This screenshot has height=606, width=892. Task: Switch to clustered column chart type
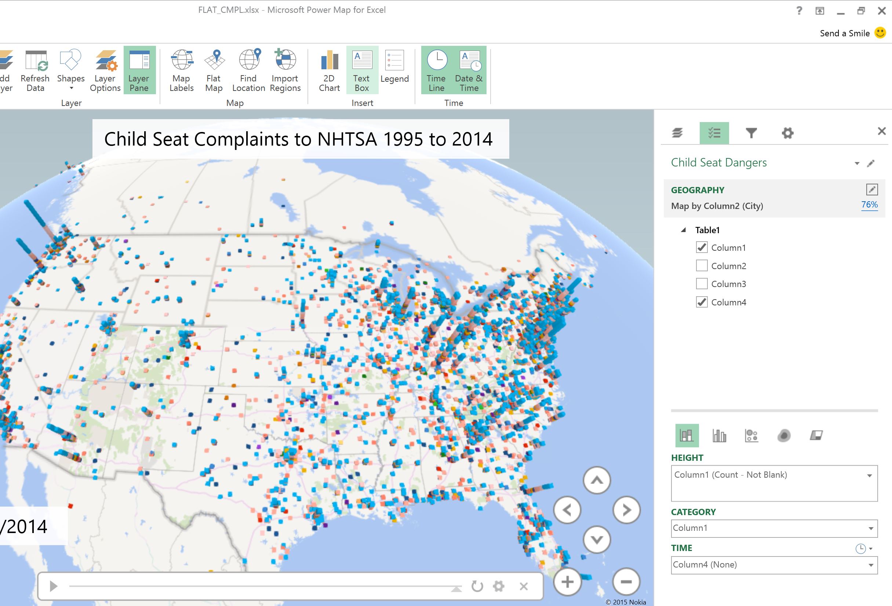[719, 435]
